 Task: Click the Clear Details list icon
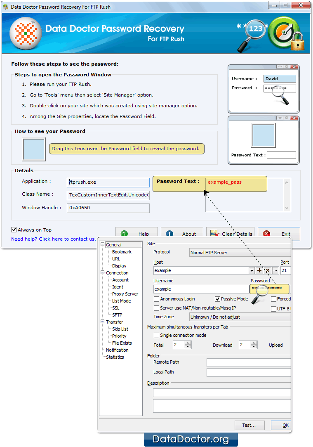coord(214,234)
